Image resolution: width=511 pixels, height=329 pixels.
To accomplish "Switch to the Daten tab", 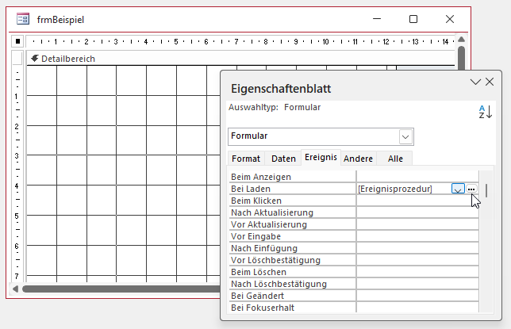I will click(x=283, y=159).
